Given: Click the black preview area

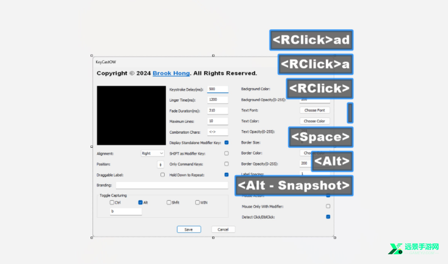Looking at the screenshot, I should point(131,115).
